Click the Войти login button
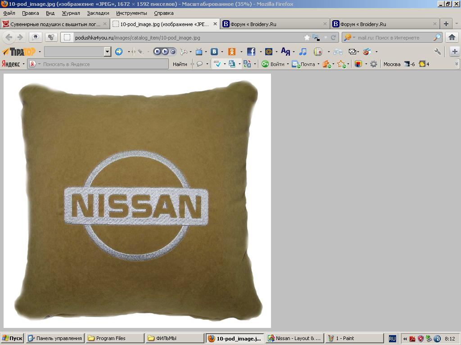This screenshot has height=345, width=461. [273, 64]
